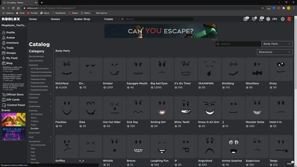Open the Anime Surprise face thumbnail
297x167 pixels.
233,147
